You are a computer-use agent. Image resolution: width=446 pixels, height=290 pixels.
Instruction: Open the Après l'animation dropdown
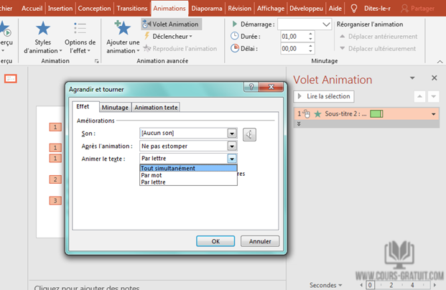tap(231, 146)
